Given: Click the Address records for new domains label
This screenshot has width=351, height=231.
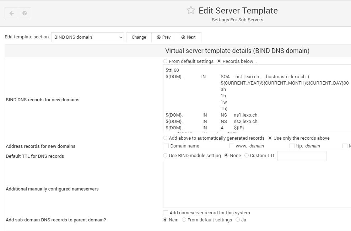Looking at the screenshot, I should pos(40,146).
